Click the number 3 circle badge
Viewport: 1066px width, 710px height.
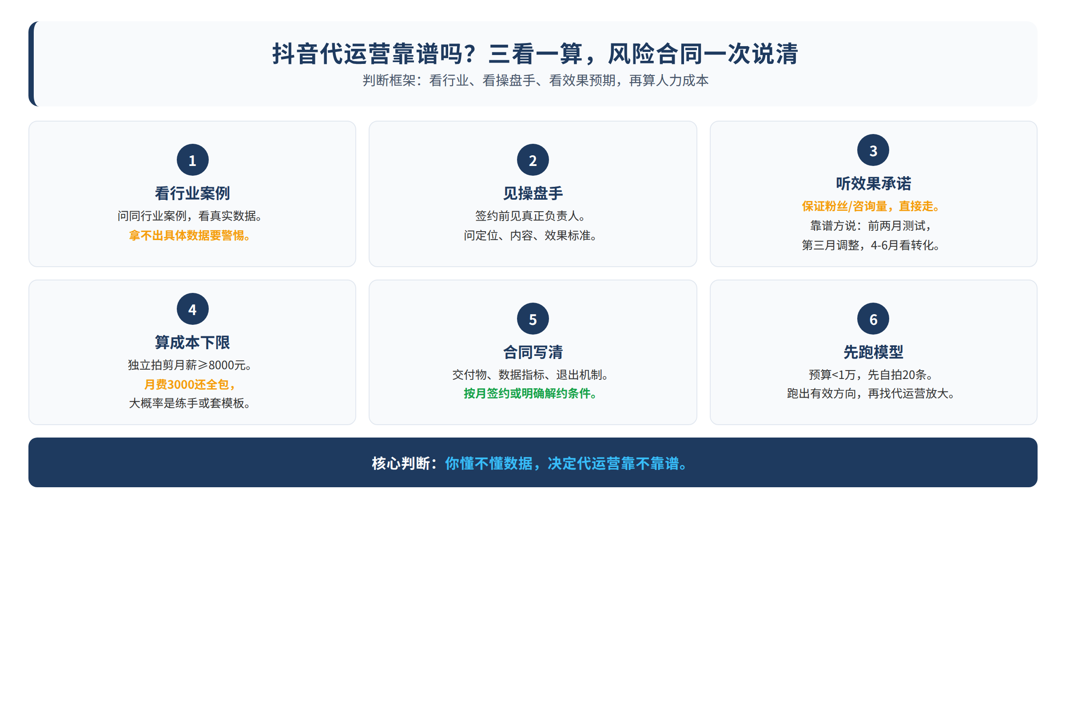point(873,150)
